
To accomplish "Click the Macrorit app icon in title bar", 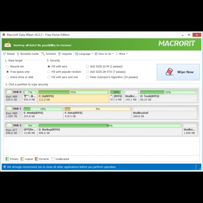I will (x=4, y=35).
